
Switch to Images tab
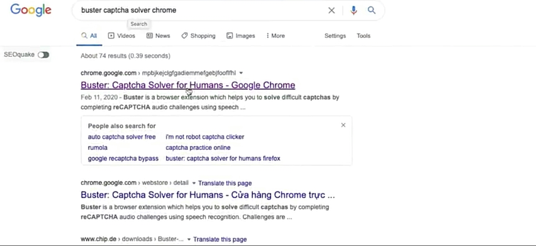[x=241, y=36]
